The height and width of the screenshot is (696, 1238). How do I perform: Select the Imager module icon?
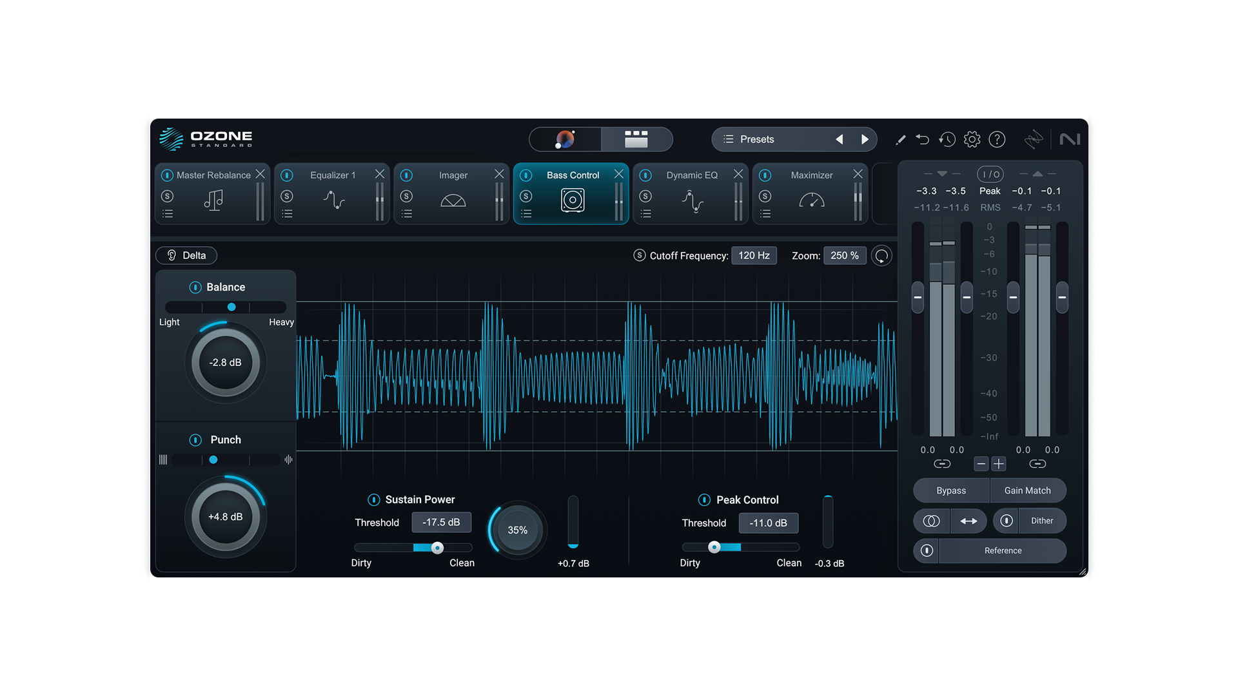(453, 200)
